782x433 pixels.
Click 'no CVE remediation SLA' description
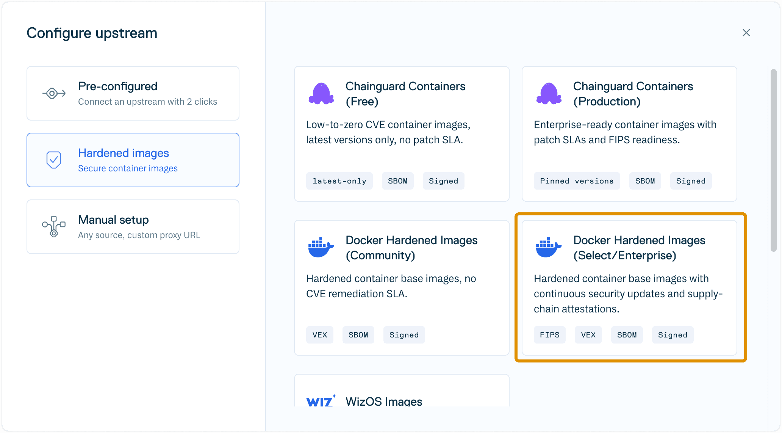pos(391,286)
